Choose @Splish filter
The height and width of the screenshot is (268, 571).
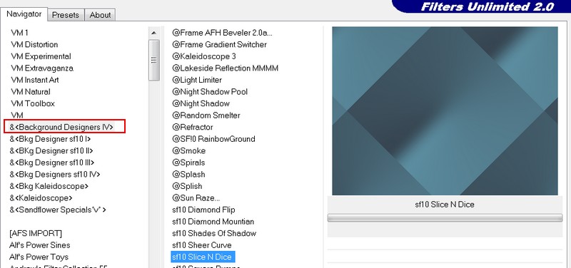tap(187, 186)
